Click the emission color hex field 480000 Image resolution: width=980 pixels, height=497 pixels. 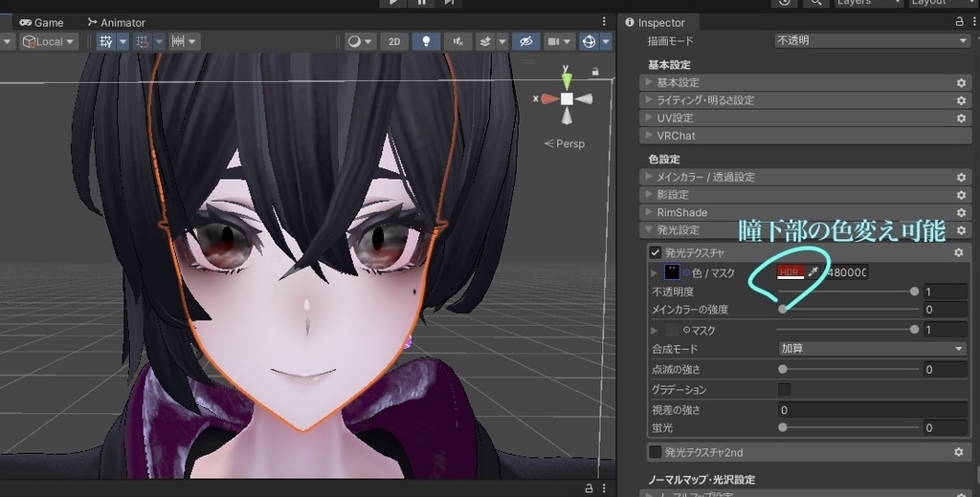844,272
